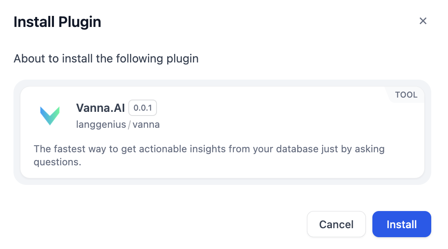
Task: Cancel the plugin installation
Action: (x=336, y=224)
